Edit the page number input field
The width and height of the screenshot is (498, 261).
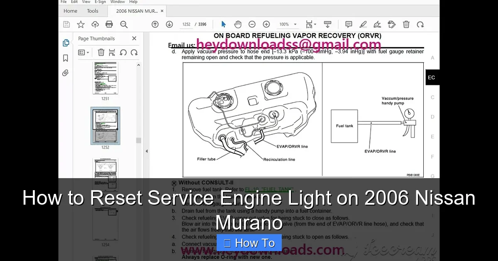coord(186,24)
